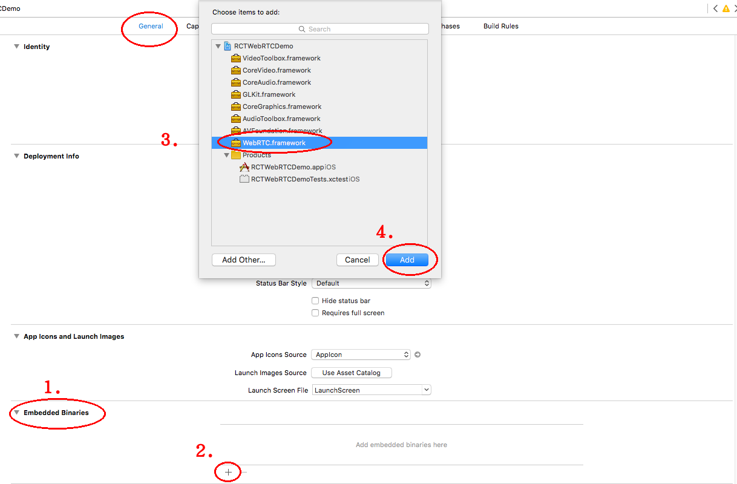Click the yellow warning triangle icon

click(x=726, y=8)
